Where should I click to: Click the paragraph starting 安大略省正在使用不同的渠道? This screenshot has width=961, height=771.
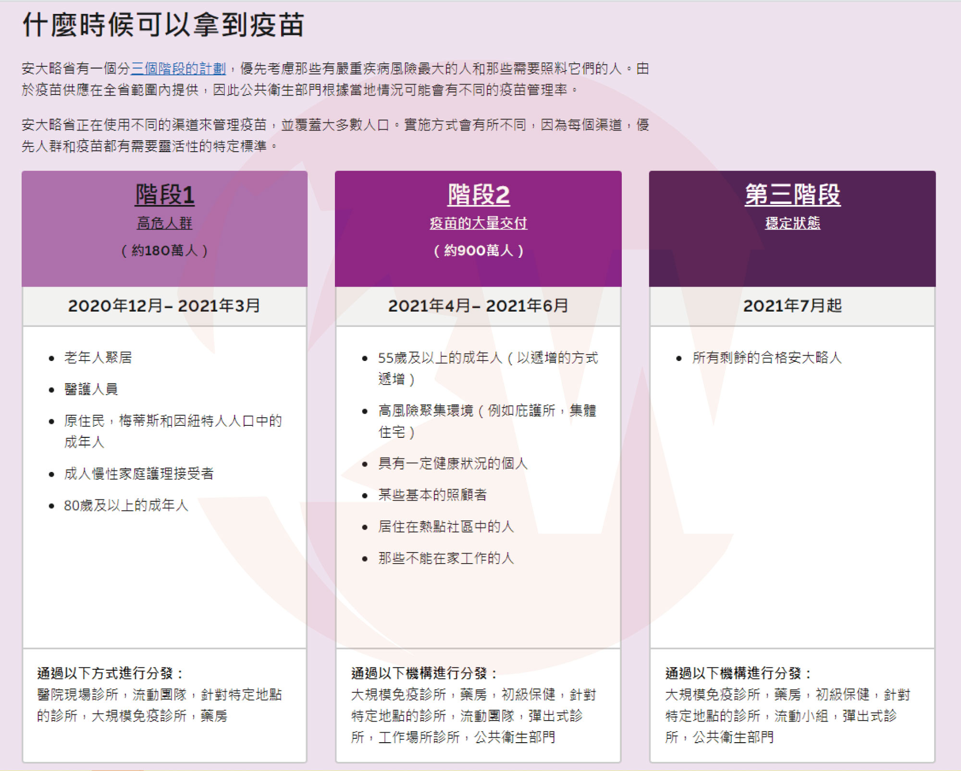(335, 135)
